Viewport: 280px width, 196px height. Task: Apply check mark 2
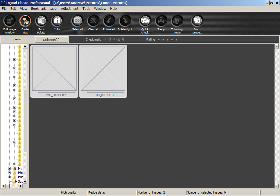click(x=109, y=40)
